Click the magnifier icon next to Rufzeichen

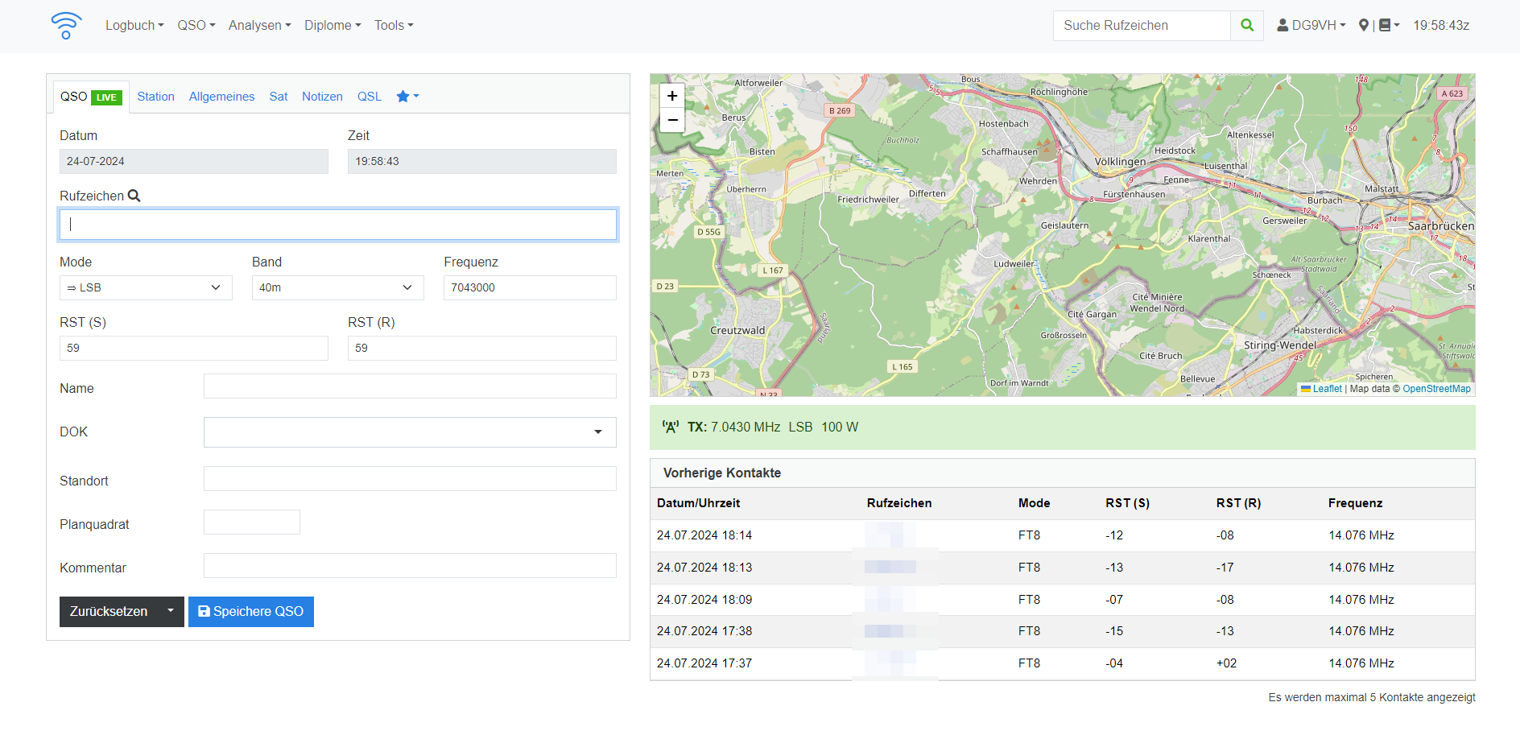tap(134, 196)
